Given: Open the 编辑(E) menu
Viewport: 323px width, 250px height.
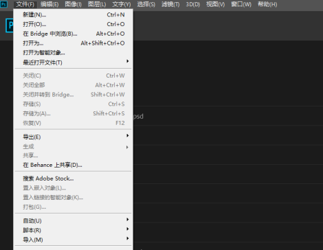Looking at the screenshot, I should pos(49,4).
